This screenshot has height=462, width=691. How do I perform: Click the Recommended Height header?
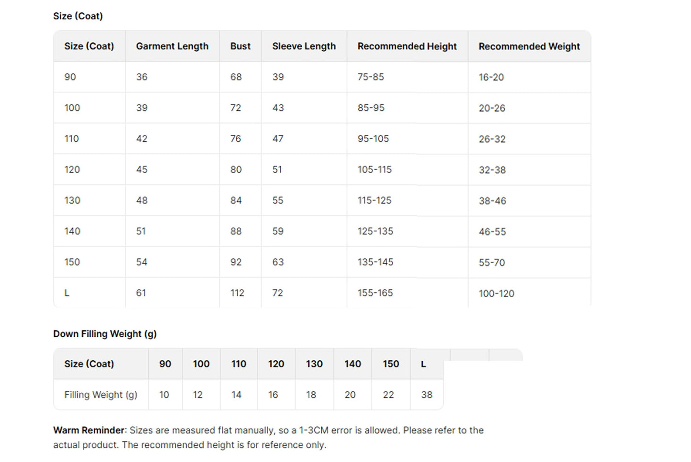[407, 46]
